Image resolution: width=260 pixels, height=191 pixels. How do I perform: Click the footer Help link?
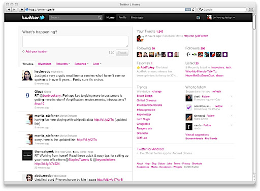[147, 163]
